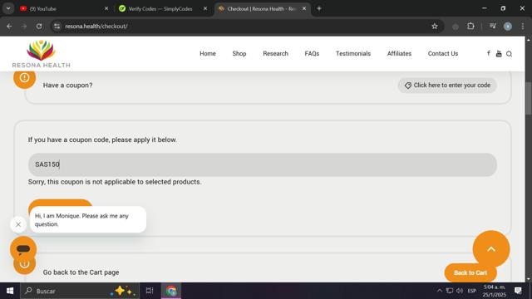
Task: Open the Chrome profile avatar
Action: 508,27
